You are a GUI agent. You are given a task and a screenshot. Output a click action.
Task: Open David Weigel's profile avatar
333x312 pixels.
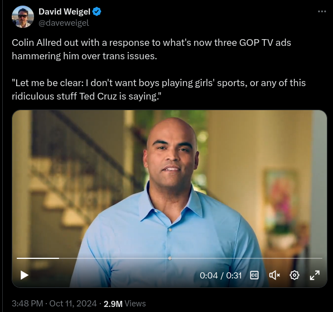(23, 17)
